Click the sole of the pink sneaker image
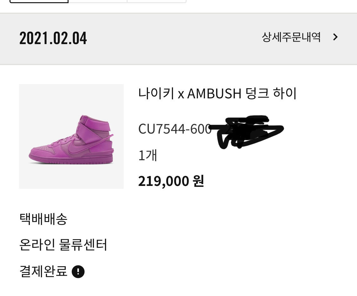The width and height of the screenshot is (357, 296). [71, 160]
